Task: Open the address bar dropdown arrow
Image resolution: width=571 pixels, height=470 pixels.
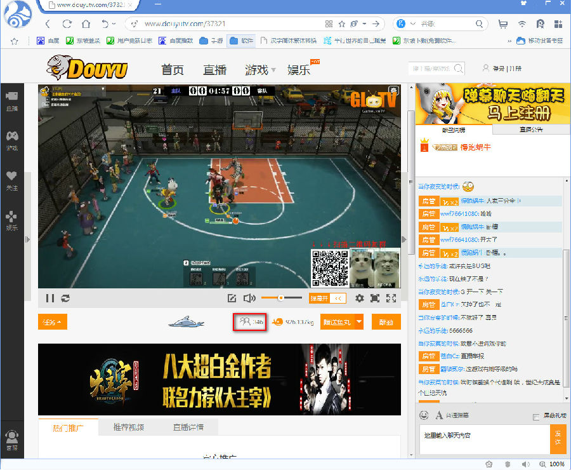Action: pyautogui.click(x=364, y=24)
